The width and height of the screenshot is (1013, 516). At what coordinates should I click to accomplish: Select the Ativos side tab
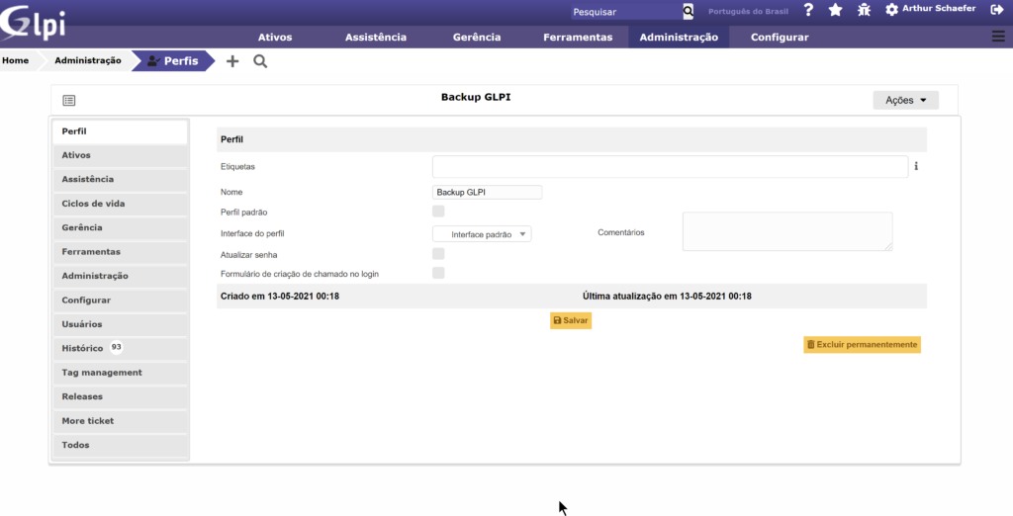click(120, 155)
